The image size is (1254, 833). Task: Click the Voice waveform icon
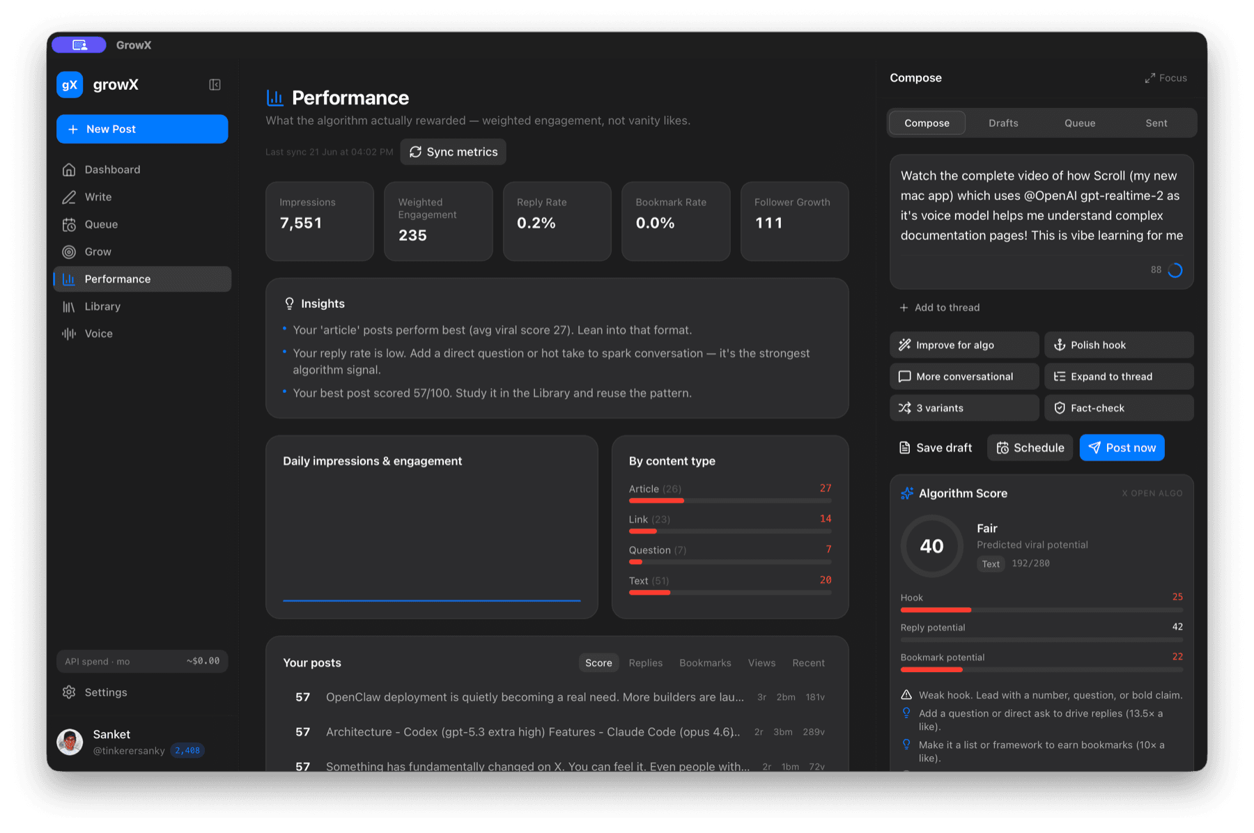tap(69, 334)
